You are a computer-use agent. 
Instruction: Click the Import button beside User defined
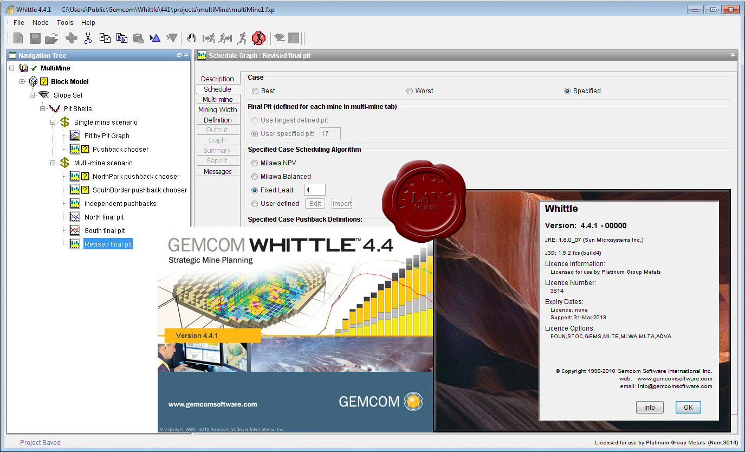coord(342,204)
